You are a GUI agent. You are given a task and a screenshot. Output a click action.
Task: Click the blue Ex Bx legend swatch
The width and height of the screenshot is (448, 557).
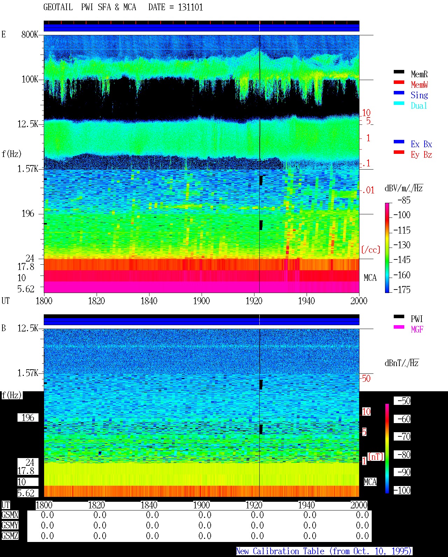pyautogui.click(x=399, y=142)
